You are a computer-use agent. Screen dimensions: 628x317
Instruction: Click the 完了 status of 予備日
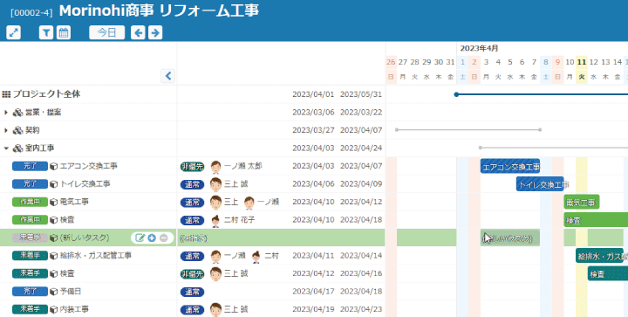click(x=30, y=292)
